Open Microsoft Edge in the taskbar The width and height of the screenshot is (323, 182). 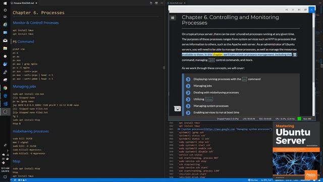[5, 96]
